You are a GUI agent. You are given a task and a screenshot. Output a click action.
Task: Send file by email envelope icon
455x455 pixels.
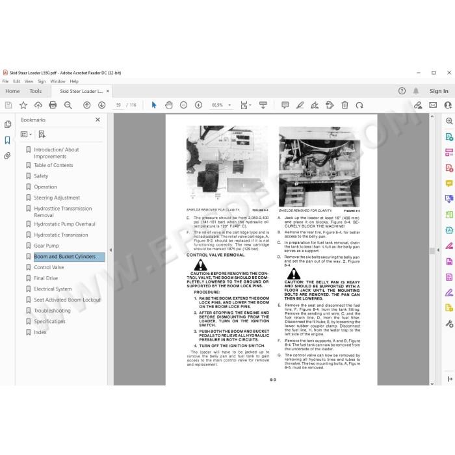tap(433, 105)
